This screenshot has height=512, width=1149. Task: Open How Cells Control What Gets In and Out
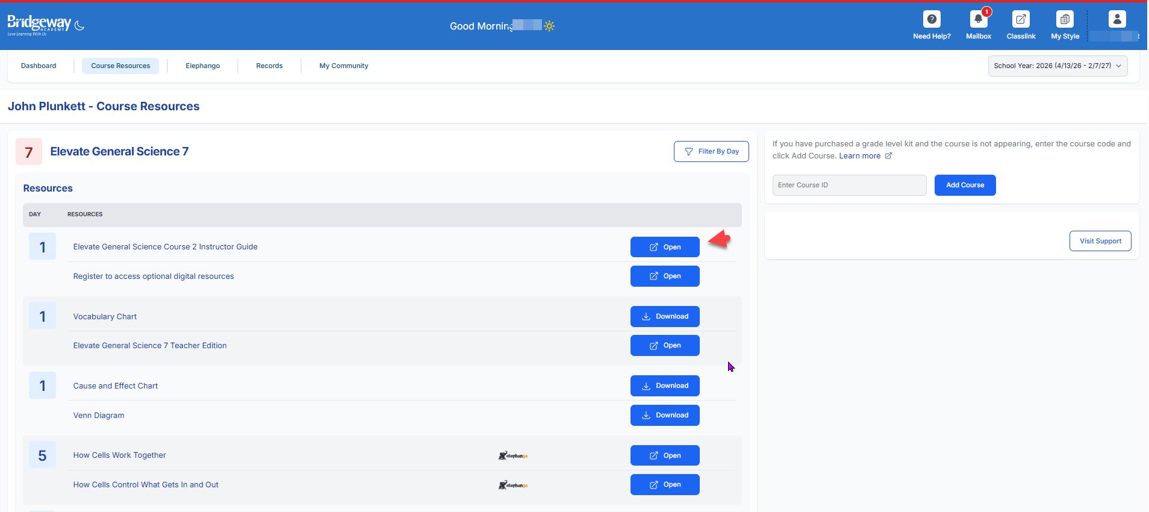[665, 484]
